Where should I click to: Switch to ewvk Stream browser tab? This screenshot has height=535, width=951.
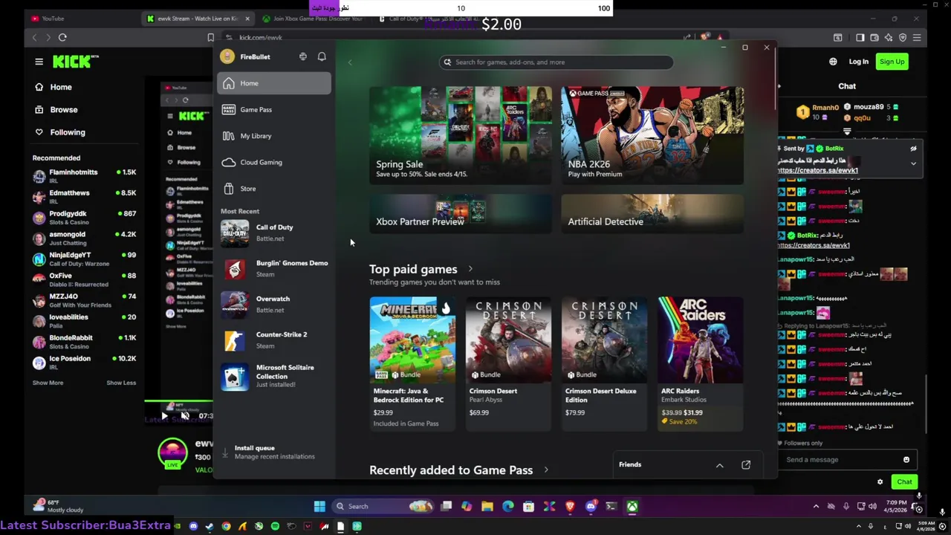[197, 19]
